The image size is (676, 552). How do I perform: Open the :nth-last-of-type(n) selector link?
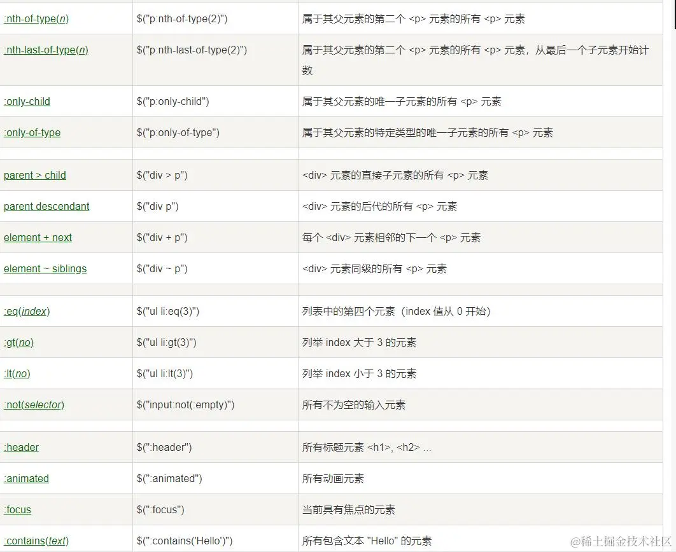pyautogui.click(x=46, y=50)
